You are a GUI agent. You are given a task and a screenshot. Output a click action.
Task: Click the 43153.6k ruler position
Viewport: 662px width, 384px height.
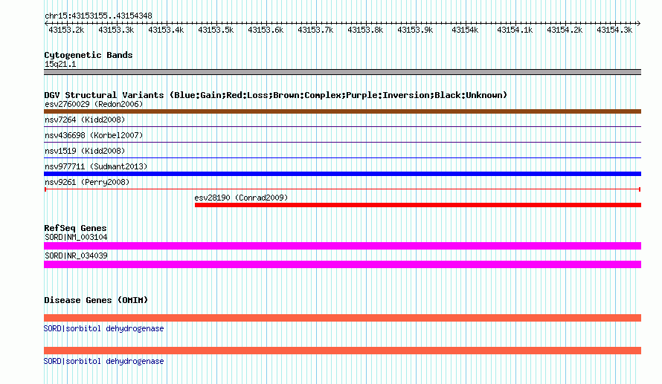coord(266,30)
